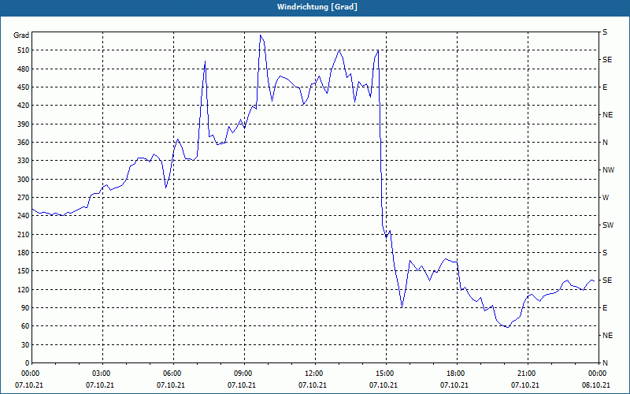The image size is (630, 394).
Task: Choose the 180 tick label
Action: click(24, 253)
